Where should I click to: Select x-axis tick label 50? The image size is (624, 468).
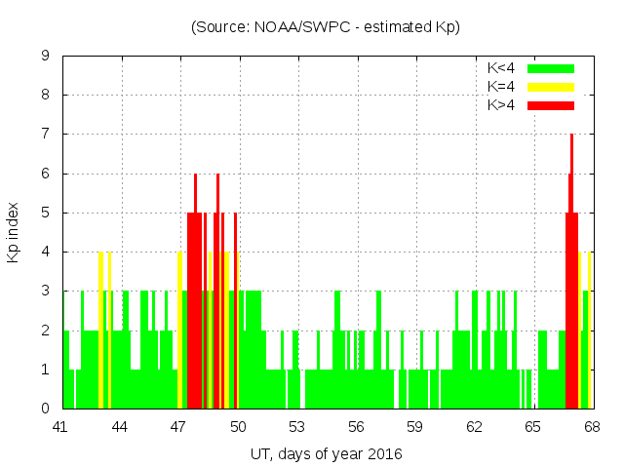tap(238, 426)
